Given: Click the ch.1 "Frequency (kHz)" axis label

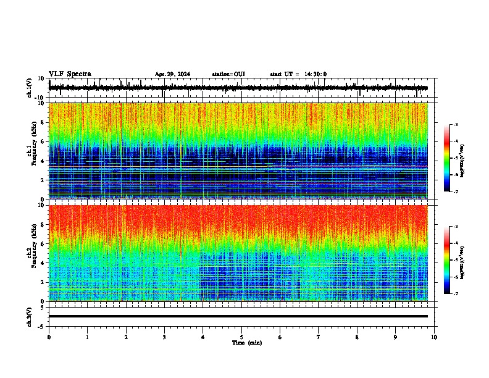Looking at the screenshot, I should coord(34,144).
